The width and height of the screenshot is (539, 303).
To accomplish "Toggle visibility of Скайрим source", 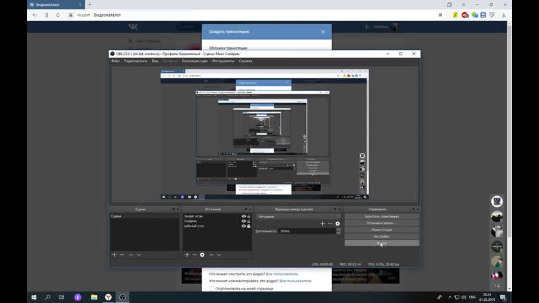I will pos(244,222).
